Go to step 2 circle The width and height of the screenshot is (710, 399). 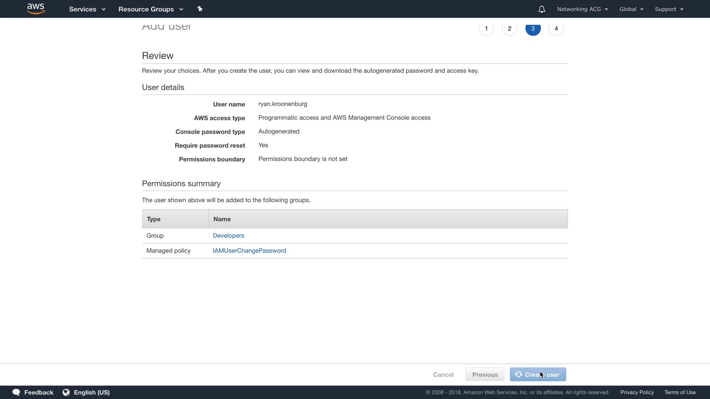tap(510, 28)
